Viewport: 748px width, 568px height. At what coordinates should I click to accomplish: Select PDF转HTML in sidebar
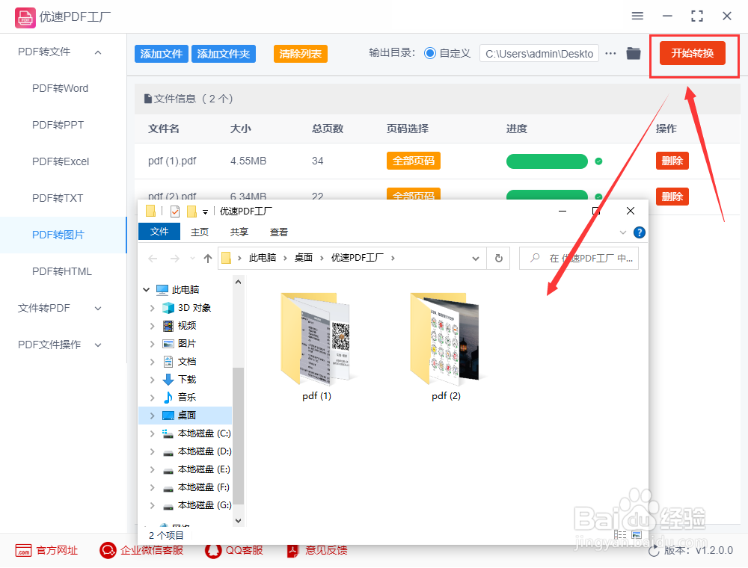pyautogui.click(x=61, y=271)
